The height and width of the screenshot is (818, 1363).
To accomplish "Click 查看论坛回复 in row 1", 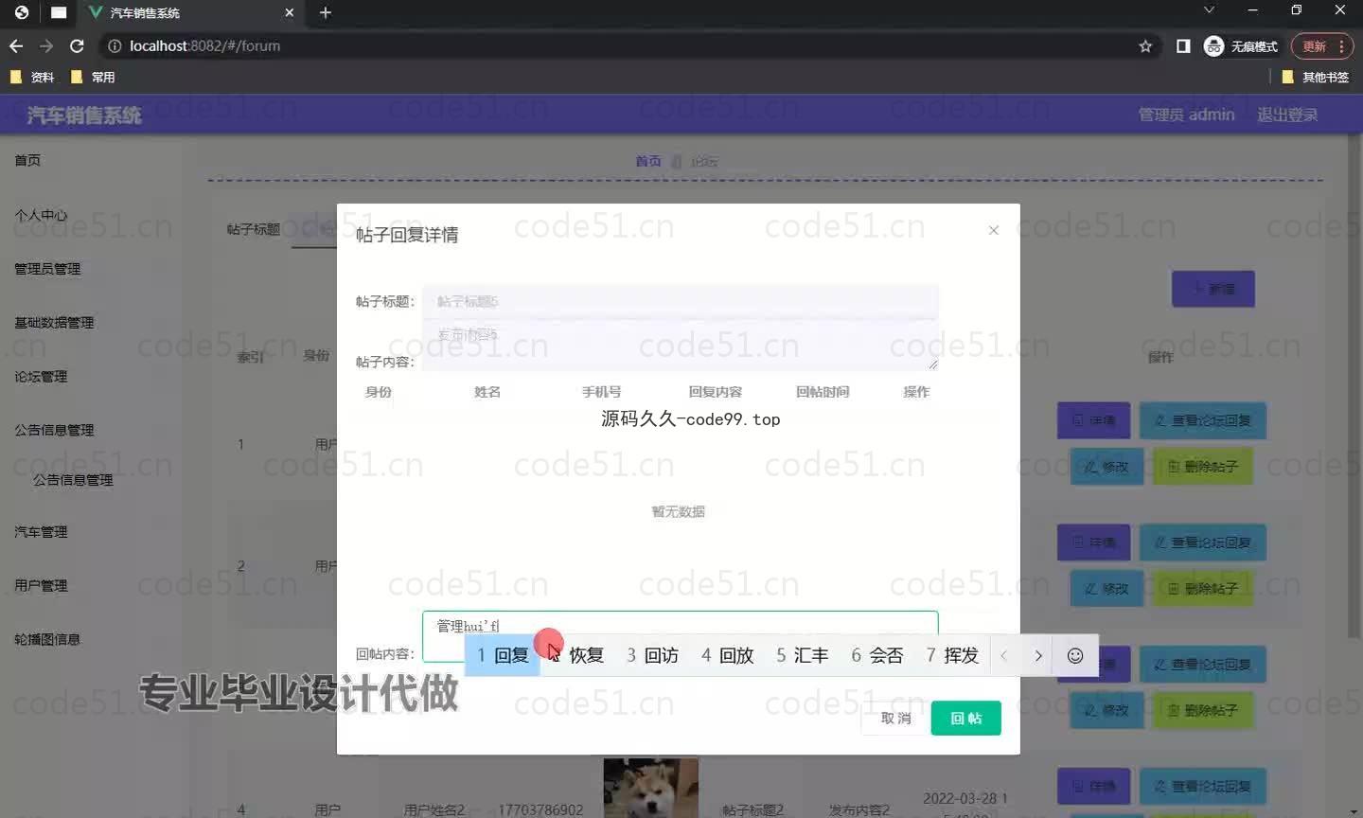I will [1202, 420].
